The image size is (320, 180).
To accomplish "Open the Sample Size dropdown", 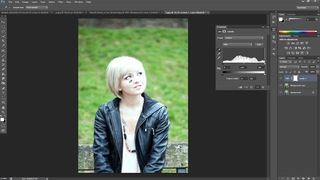I will coord(36,7).
